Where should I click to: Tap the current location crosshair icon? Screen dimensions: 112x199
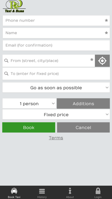102,61
